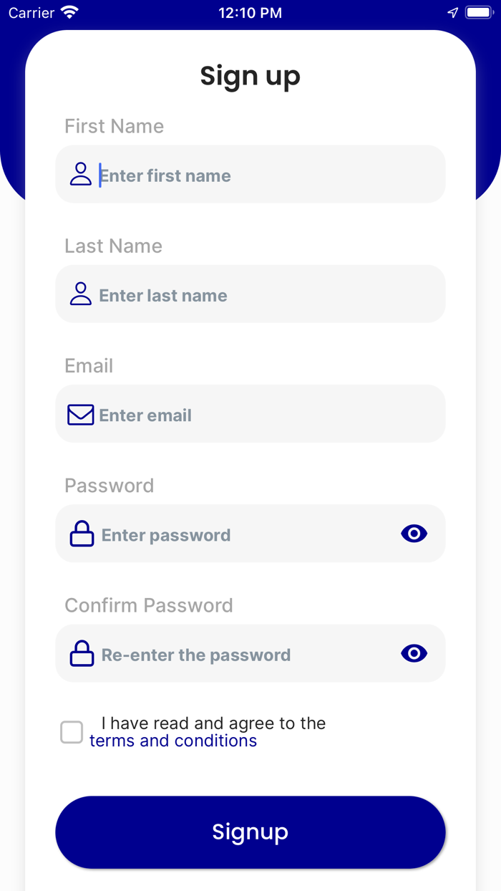Click the person icon in First Name field

[81, 174]
